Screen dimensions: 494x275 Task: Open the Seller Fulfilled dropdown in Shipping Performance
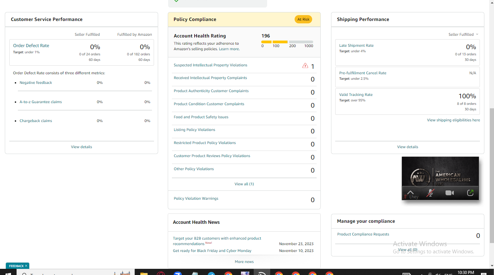[x=463, y=34]
